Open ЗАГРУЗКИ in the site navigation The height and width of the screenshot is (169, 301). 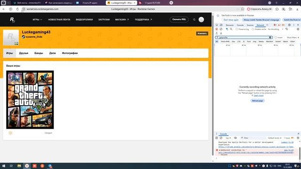pos(104,20)
